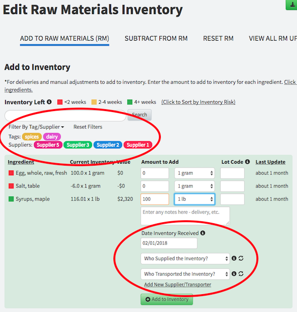This screenshot has height=312, width=297.
Task: Click info icon by Date Inventory Received
Action: 203,233
